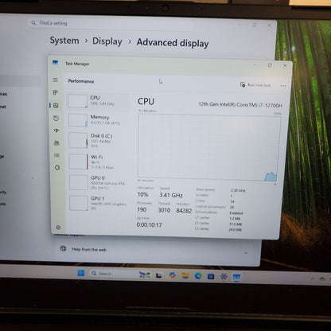The image size is (331, 331).
Task: Click the Run new task button
Action: coord(255,85)
